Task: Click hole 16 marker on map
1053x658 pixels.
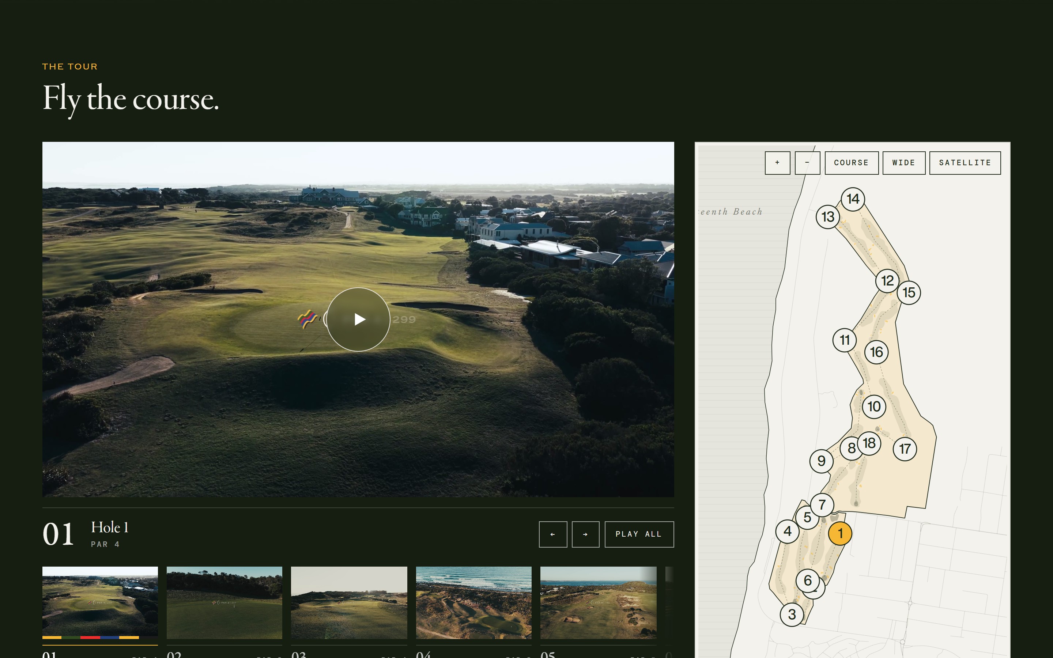Action: (876, 352)
